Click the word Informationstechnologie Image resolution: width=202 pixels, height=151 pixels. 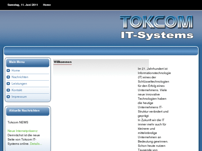[x=154, y=73]
